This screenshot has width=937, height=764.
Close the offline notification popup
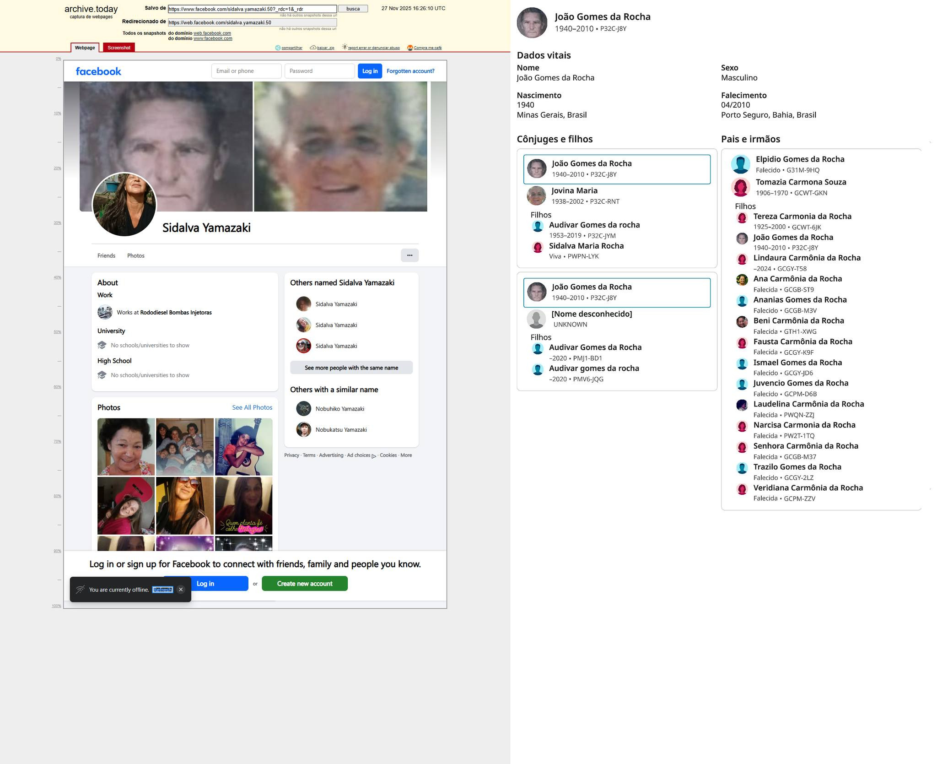click(181, 590)
